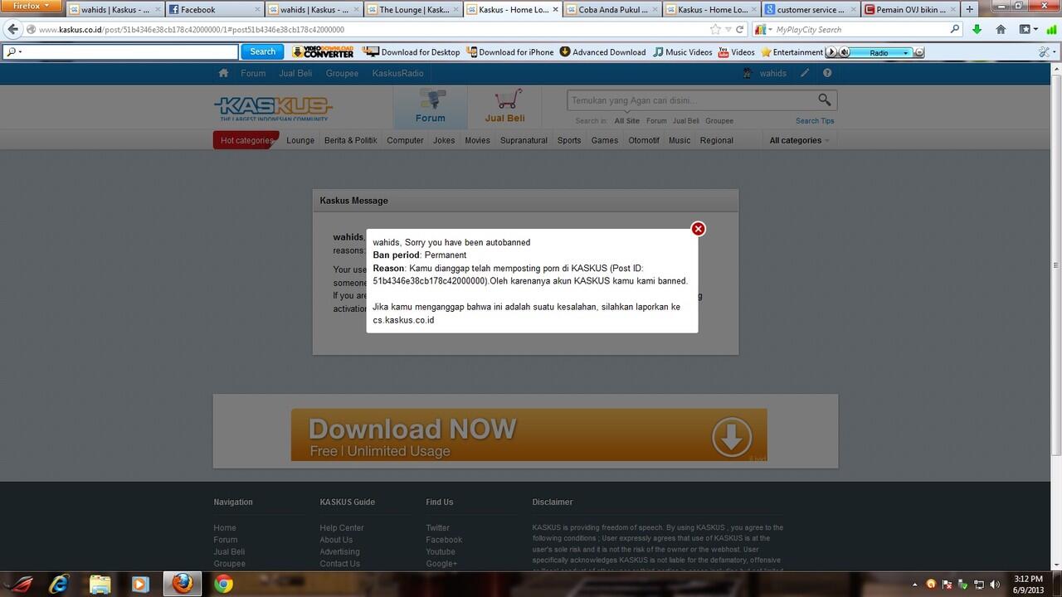Click the magnifier icon in Kaskus search box
The image size is (1062, 597).
[824, 99]
